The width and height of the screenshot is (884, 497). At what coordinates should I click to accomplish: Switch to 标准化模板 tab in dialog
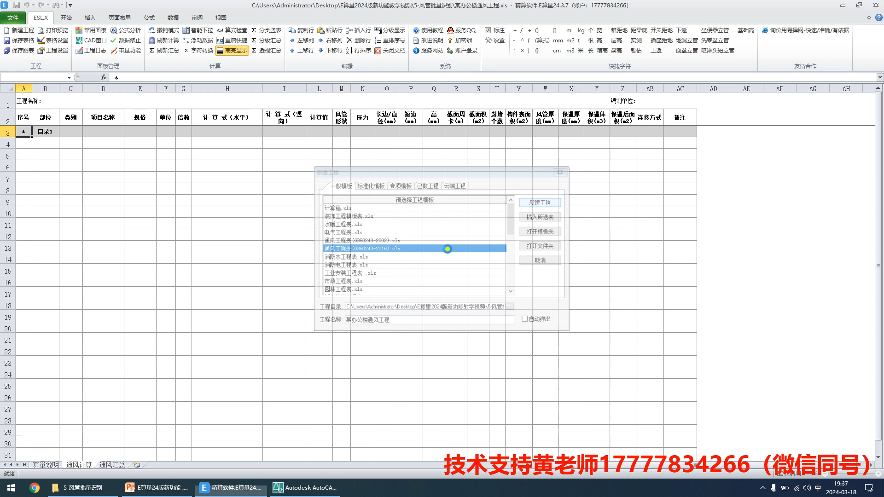(371, 186)
